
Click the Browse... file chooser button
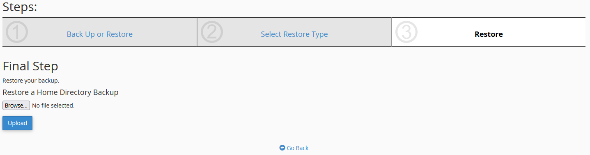point(16,106)
